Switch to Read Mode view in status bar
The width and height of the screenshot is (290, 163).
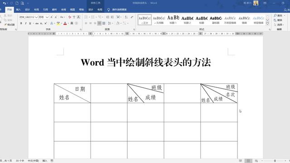point(241,161)
